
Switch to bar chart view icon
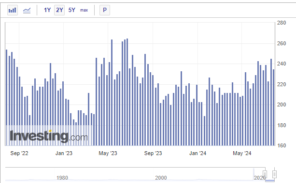pos(13,10)
